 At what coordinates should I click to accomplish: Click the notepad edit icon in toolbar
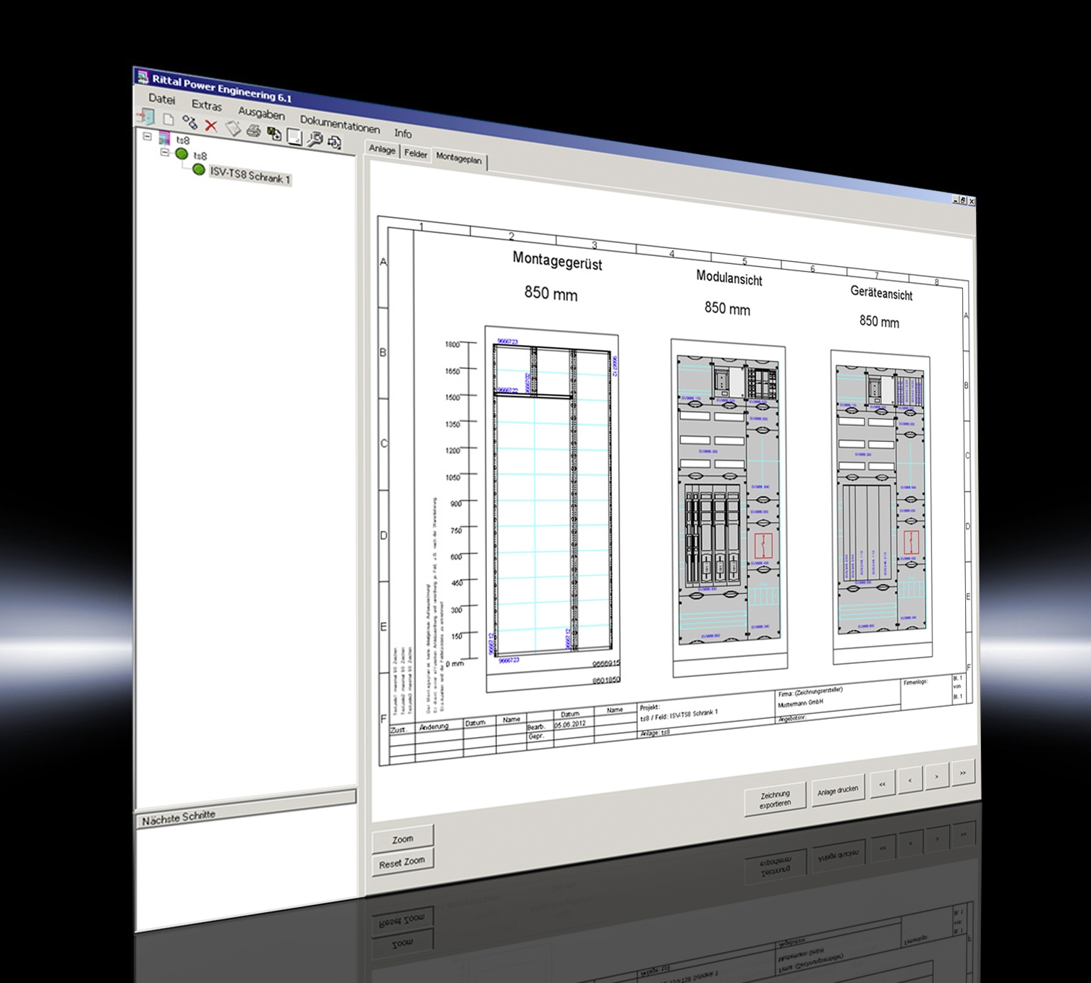coord(232,128)
